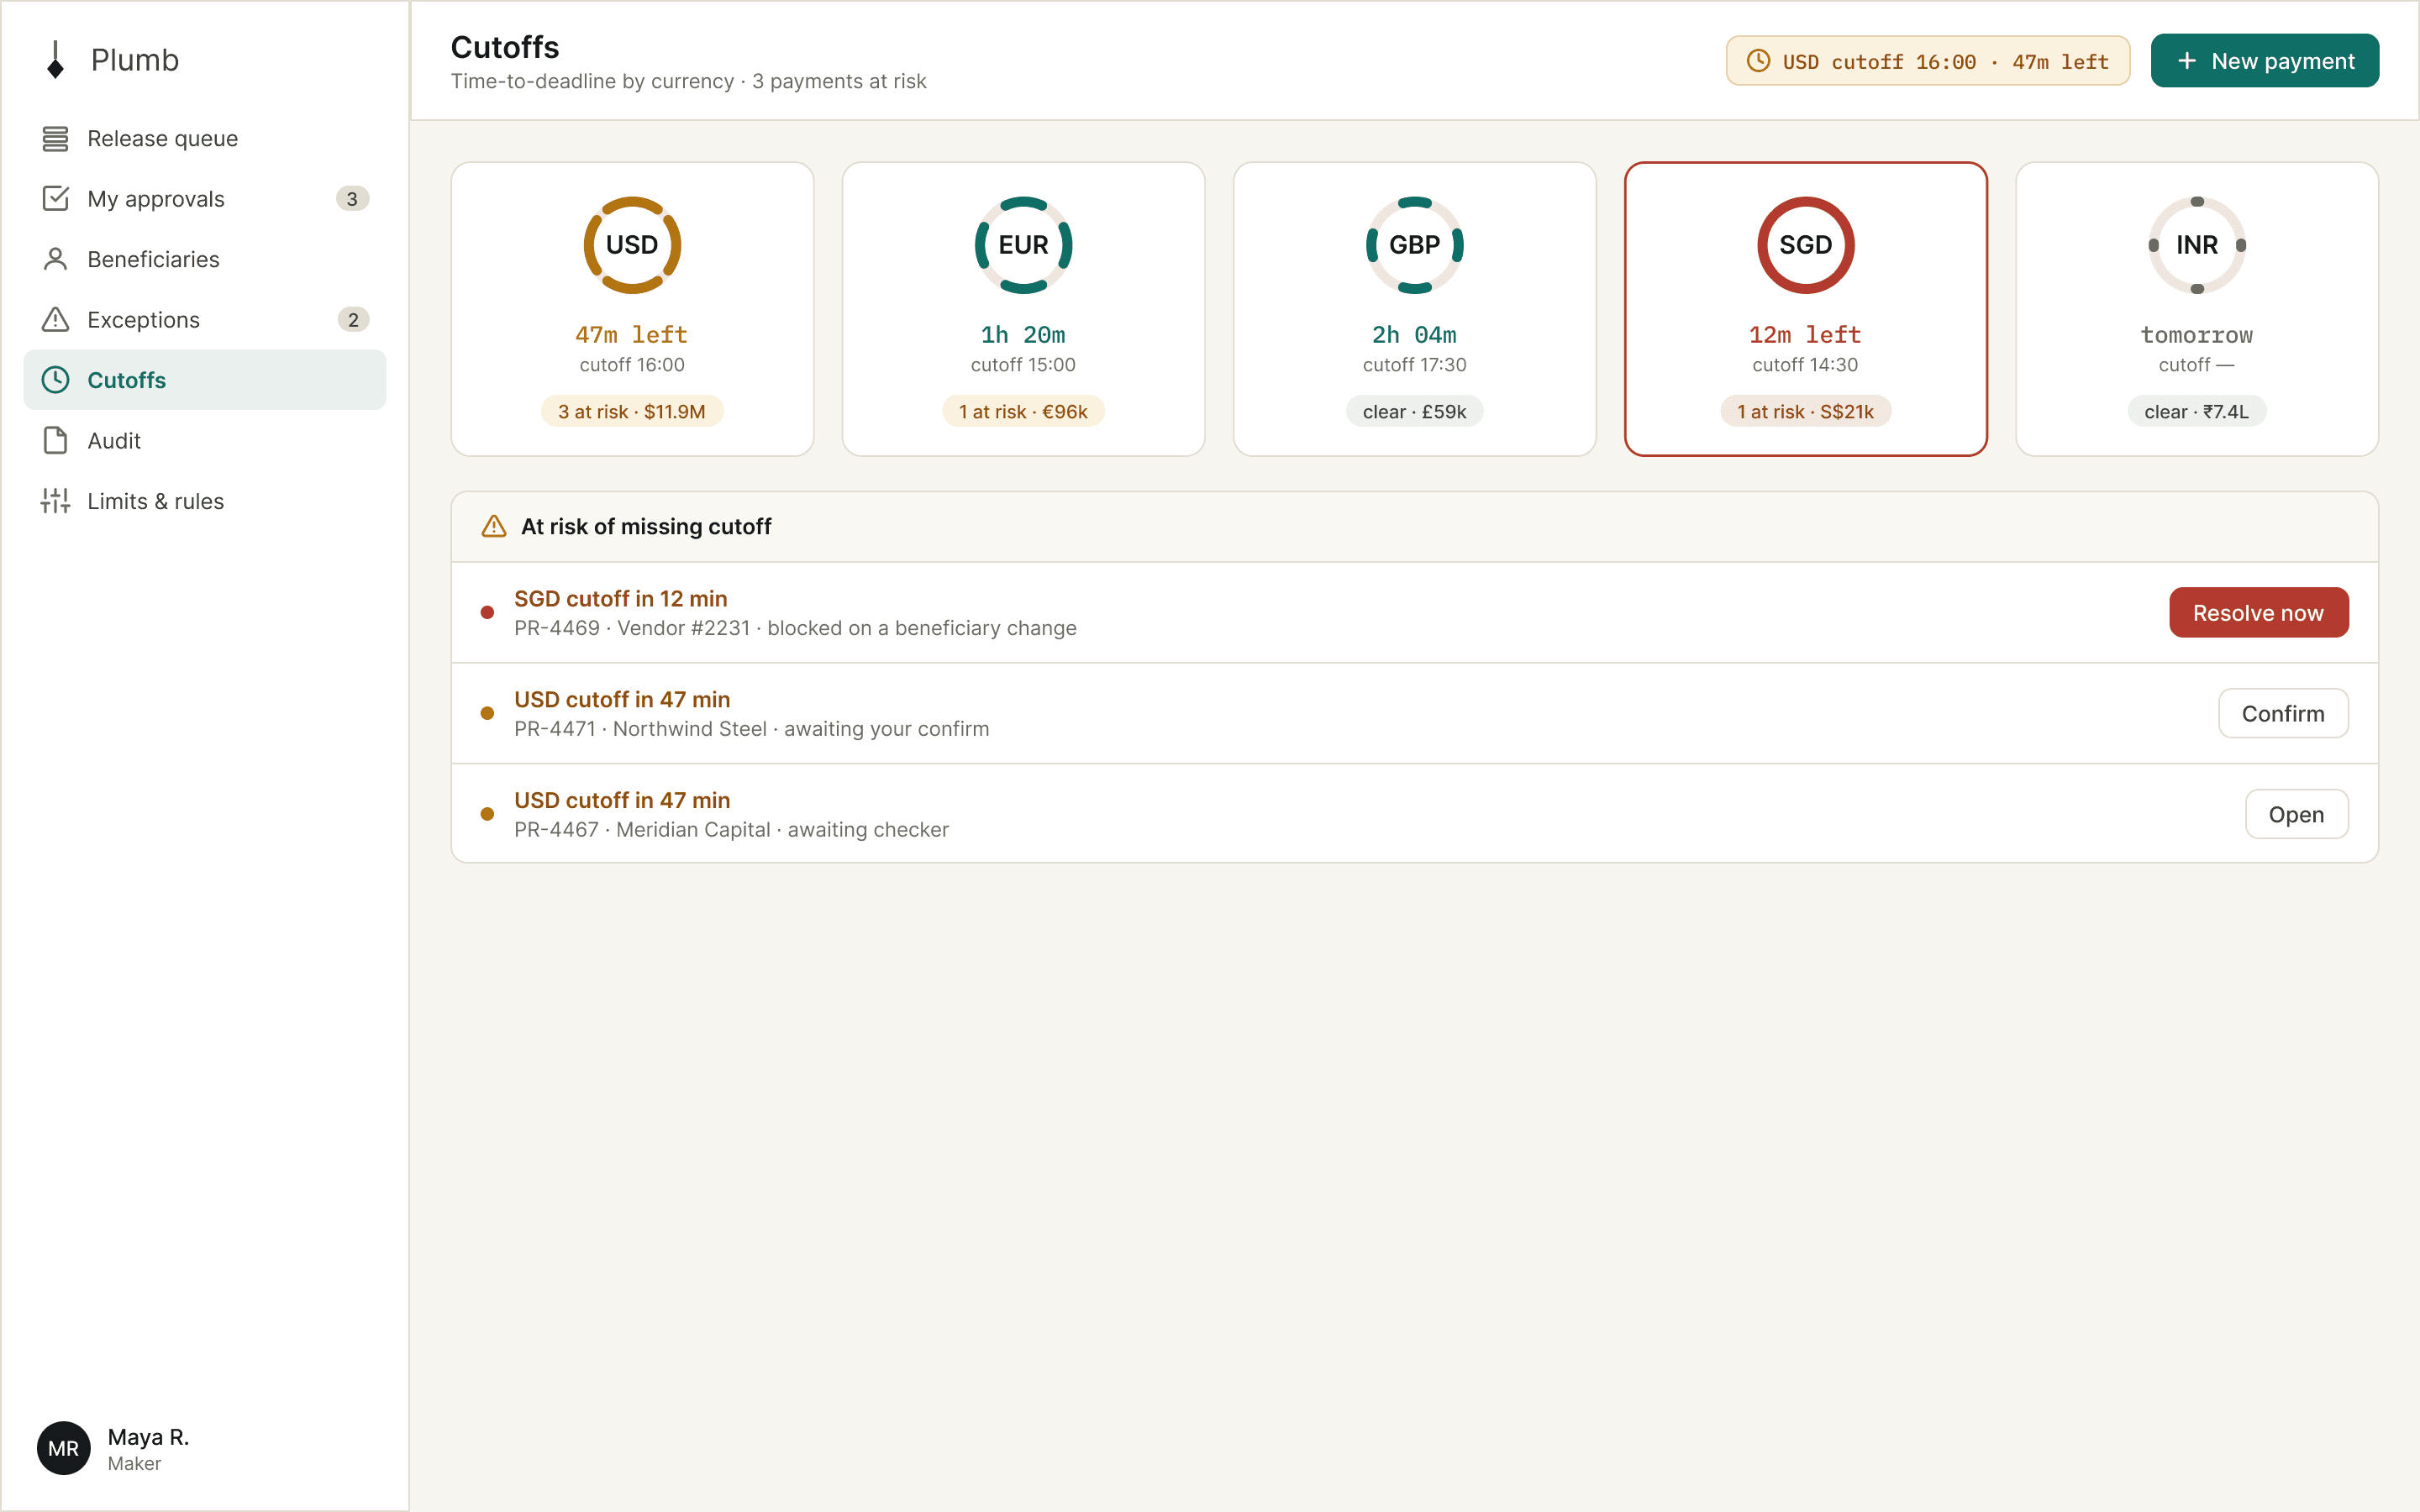The width and height of the screenshot is (2420, 1512).
Task: Click '2h 04m' on GBP card
Action: [1415, 335]
